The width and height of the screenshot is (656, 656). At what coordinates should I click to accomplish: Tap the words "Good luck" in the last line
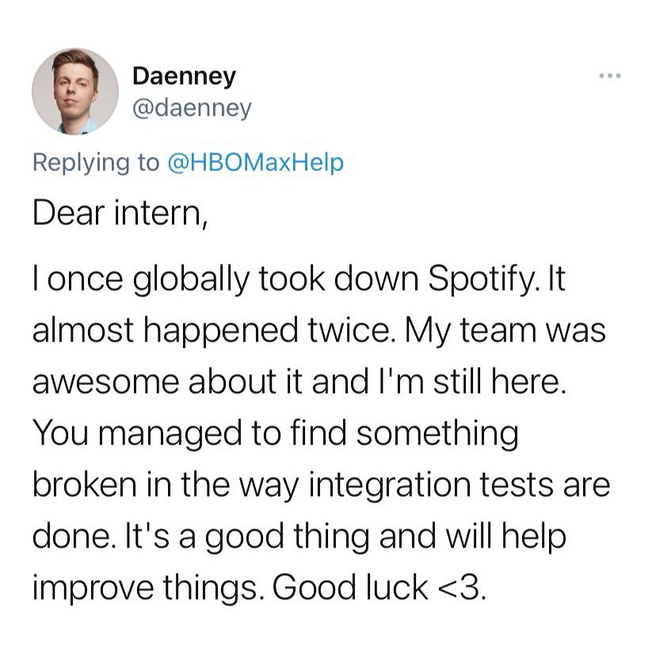(x=350, y=587)
